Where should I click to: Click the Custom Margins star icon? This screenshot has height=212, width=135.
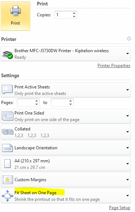[x=8, y=180]
